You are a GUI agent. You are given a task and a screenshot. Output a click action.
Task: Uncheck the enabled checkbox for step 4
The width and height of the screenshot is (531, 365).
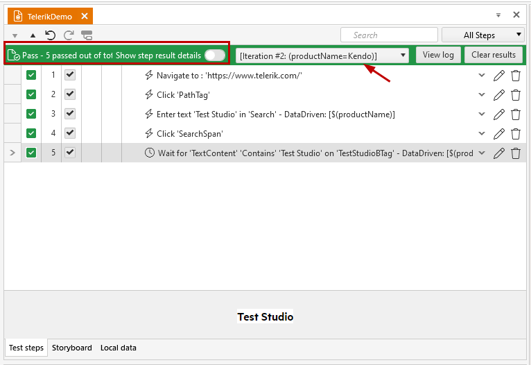pos(70,133)
